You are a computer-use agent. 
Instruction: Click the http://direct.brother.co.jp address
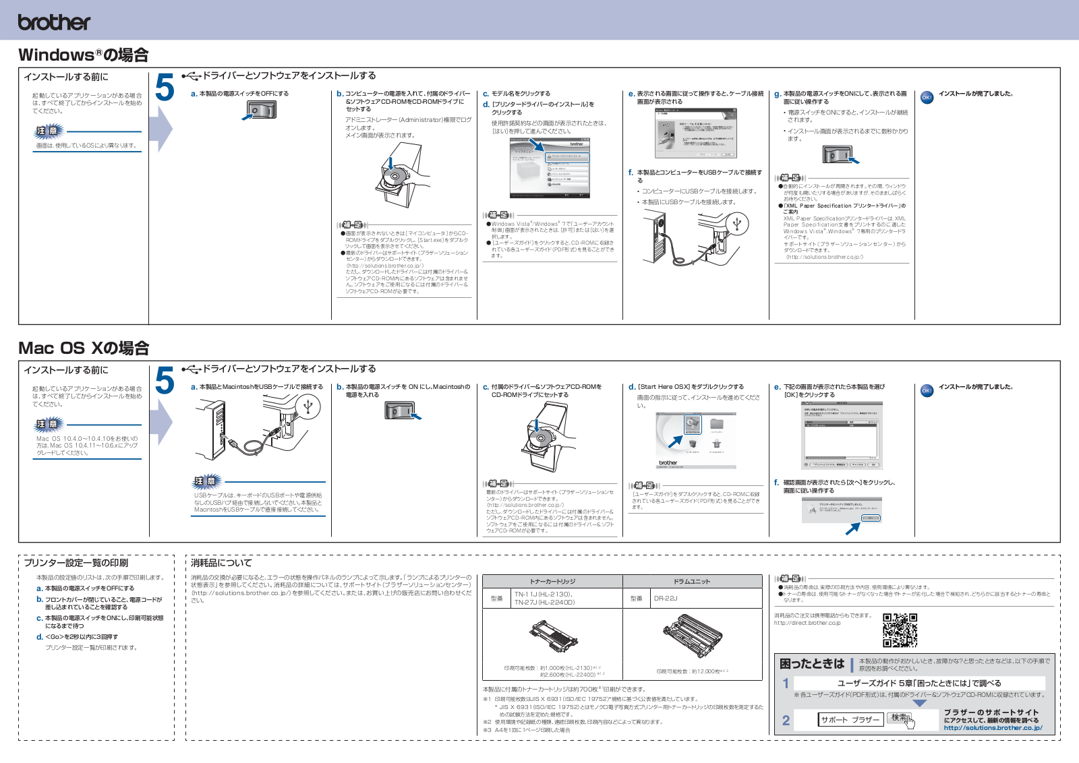coord(807,623)
